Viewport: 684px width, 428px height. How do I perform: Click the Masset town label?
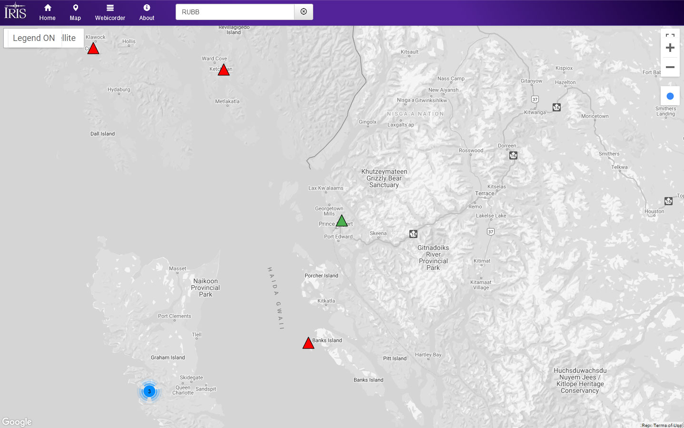[x=178, y=269]
